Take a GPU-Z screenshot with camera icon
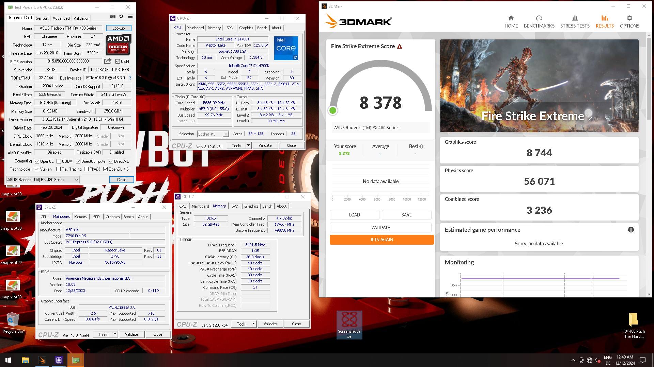 click(113, 16)
